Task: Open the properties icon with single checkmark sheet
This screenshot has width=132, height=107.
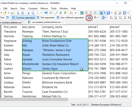Action: [115, 13]
